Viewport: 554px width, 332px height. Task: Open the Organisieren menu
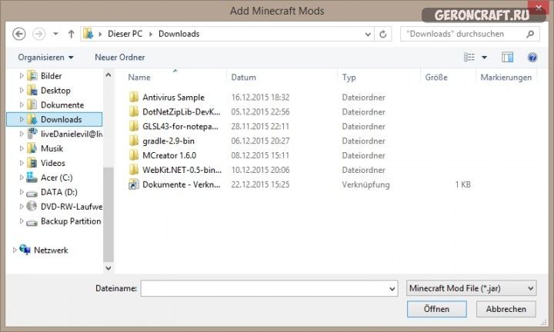(45, 58)
